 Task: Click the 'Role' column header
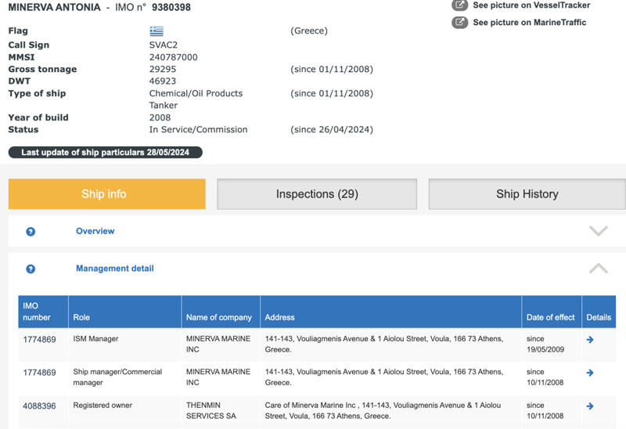pyautogui.click(x=124, y=312)
